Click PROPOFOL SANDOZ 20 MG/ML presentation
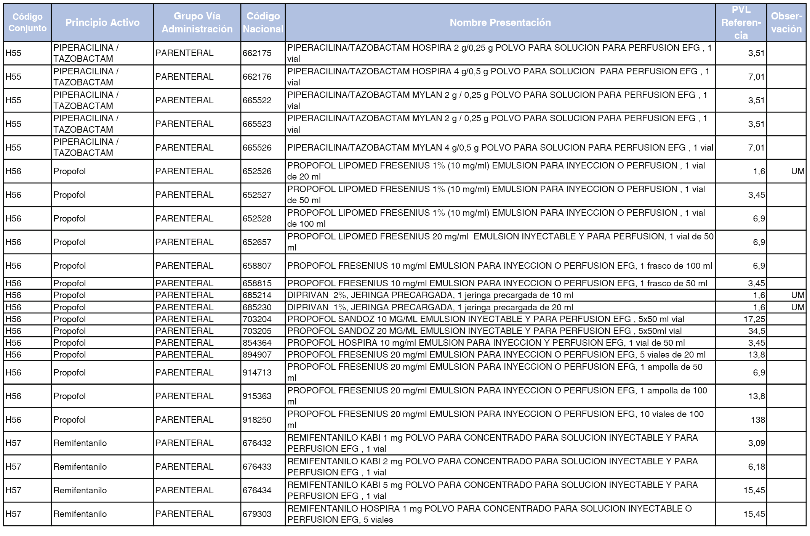This screenshot has width=810, height=536. [485, 331]
